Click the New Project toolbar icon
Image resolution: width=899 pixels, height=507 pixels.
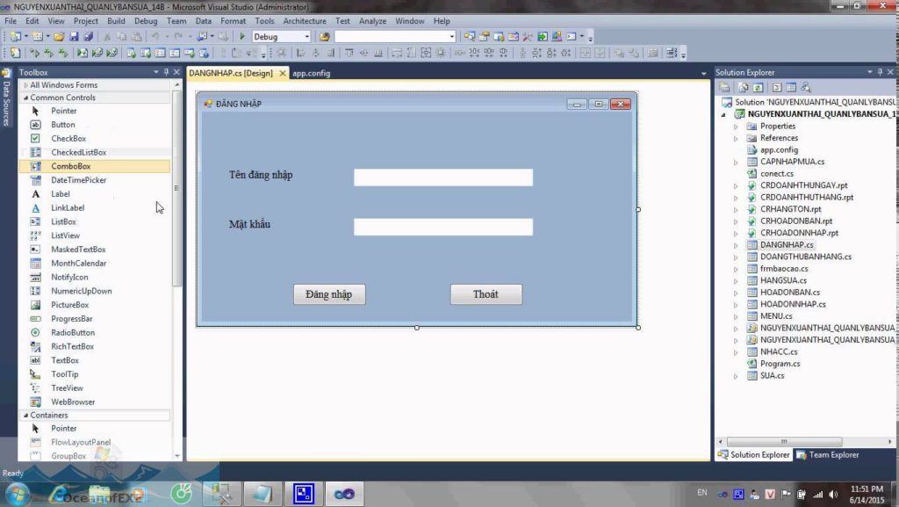14,37
